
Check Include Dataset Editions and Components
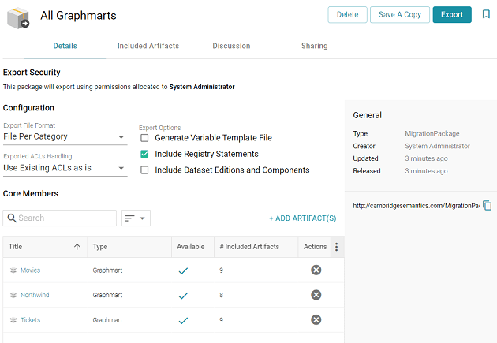(144, 170)
